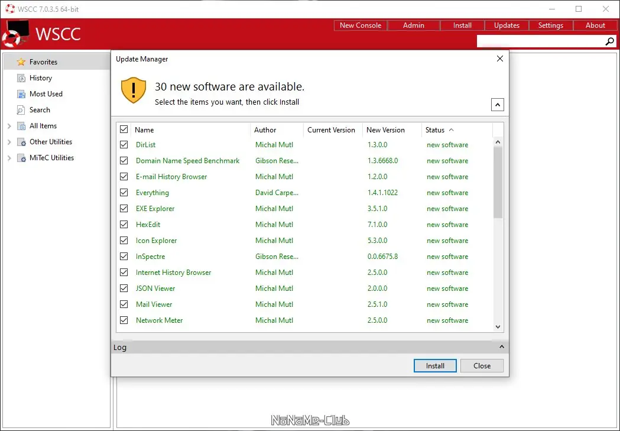Image resolution: width=620 pixels, height=431 pixels.
Task: Open the Install menu in top bar
Action: click(462, 25)
